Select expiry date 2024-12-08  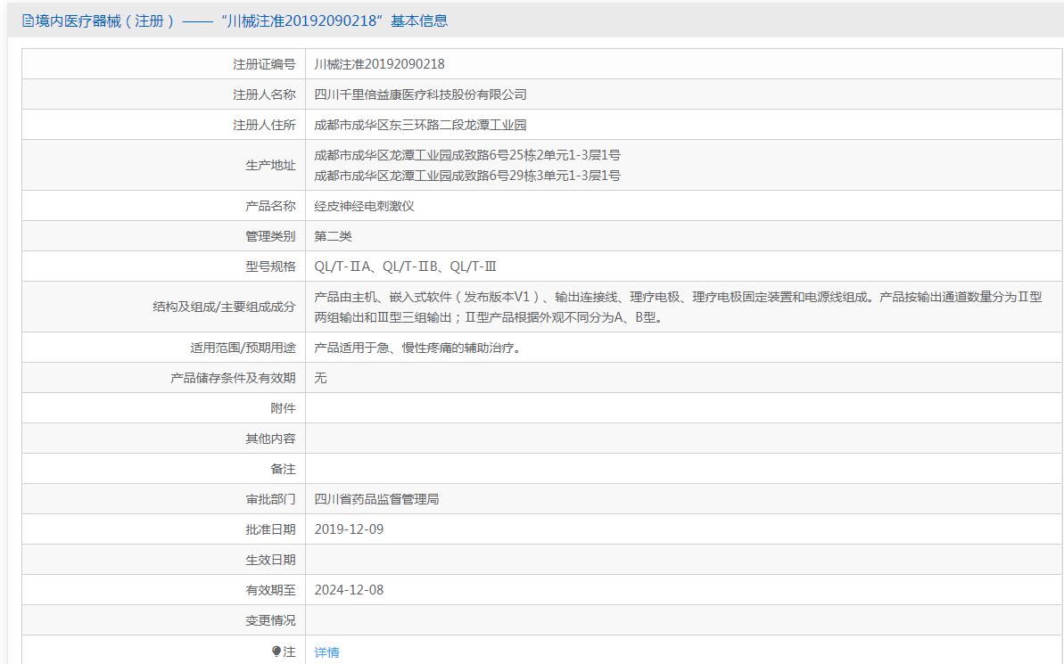click(x=349, y=590)
